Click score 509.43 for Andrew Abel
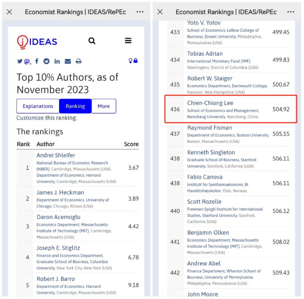Viewport: 304px width, 299px height. tap(281, 273)
